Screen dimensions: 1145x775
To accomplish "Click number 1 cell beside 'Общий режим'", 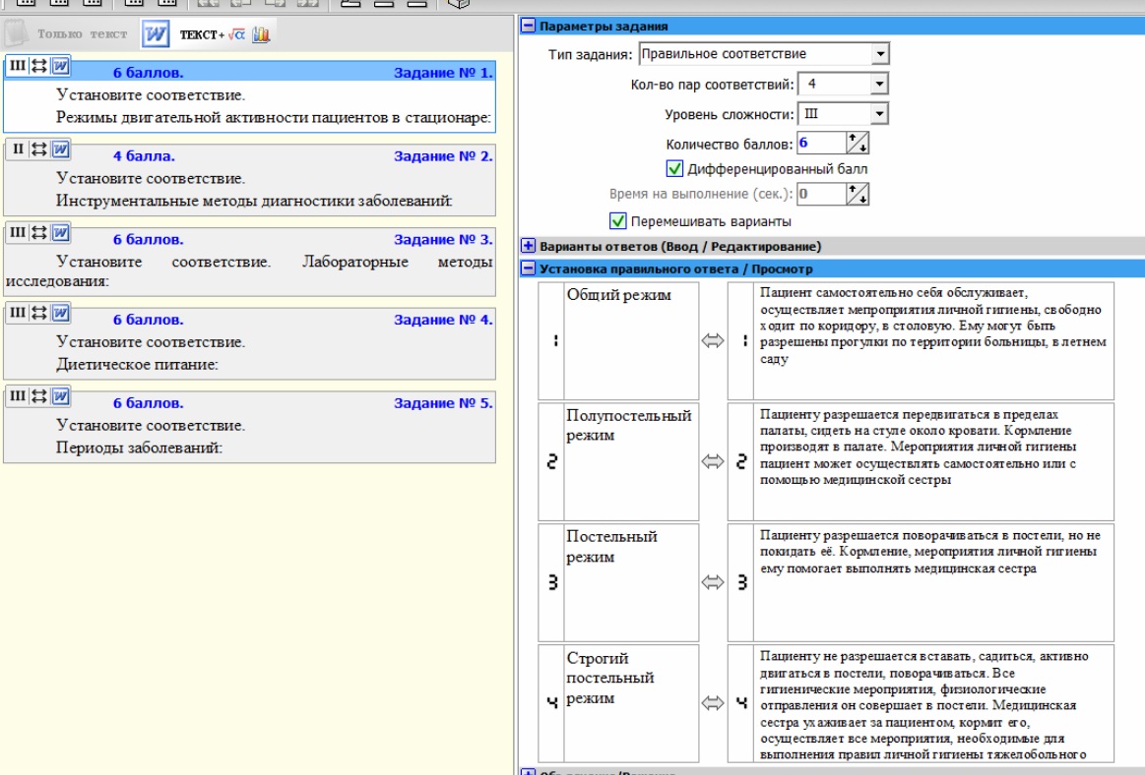I will click(x=551, y=341).
